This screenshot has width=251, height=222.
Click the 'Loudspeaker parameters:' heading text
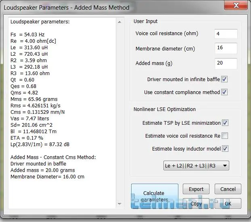(x=40, y=22)
